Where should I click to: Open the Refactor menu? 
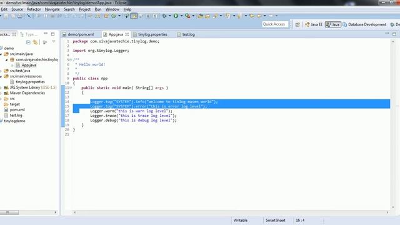34,9
